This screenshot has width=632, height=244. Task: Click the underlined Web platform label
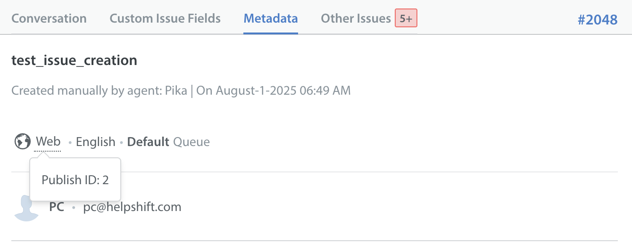click(x=48, y=142)
